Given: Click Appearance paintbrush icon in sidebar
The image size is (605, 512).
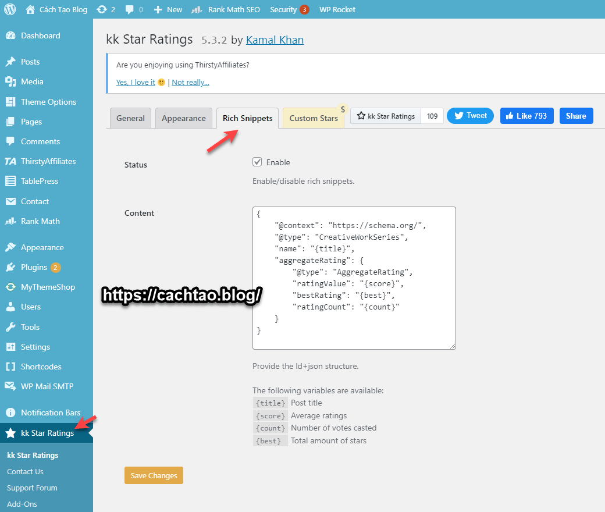Looking at the screenshot, I should pos(10,247).
